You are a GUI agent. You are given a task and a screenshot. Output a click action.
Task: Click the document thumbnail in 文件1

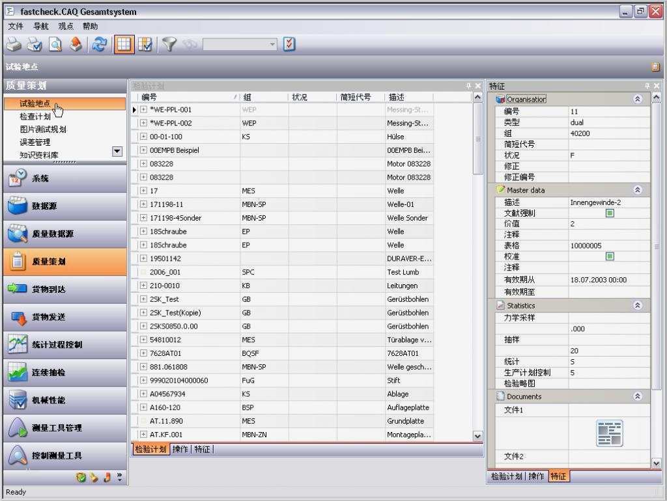click(609, 433)
